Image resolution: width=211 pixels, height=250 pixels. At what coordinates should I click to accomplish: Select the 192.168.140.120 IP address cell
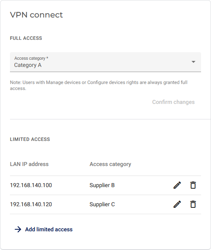31,204
